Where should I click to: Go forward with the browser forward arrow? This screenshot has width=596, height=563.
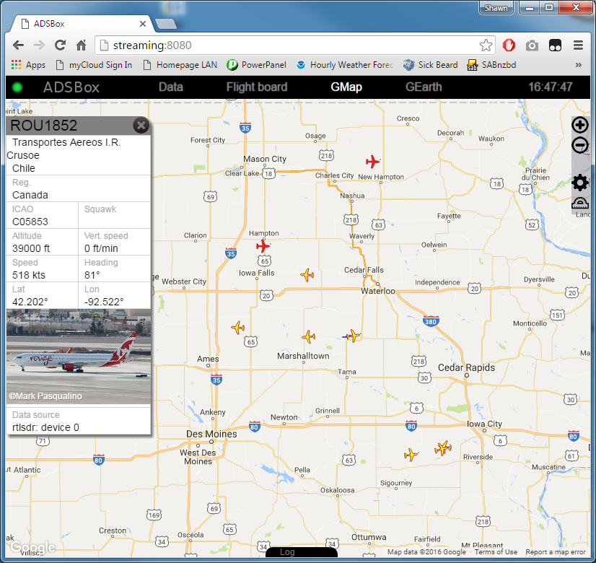[39, 45]
